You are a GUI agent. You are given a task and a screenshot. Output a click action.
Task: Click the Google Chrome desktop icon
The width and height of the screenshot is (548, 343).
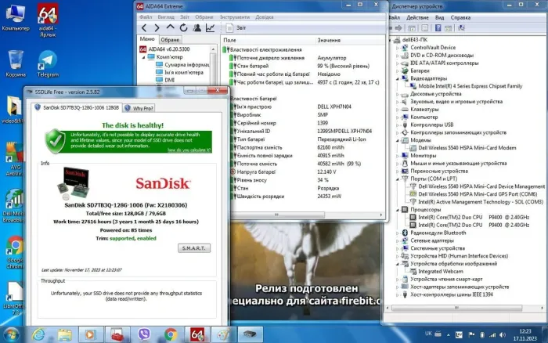[15, 251]
